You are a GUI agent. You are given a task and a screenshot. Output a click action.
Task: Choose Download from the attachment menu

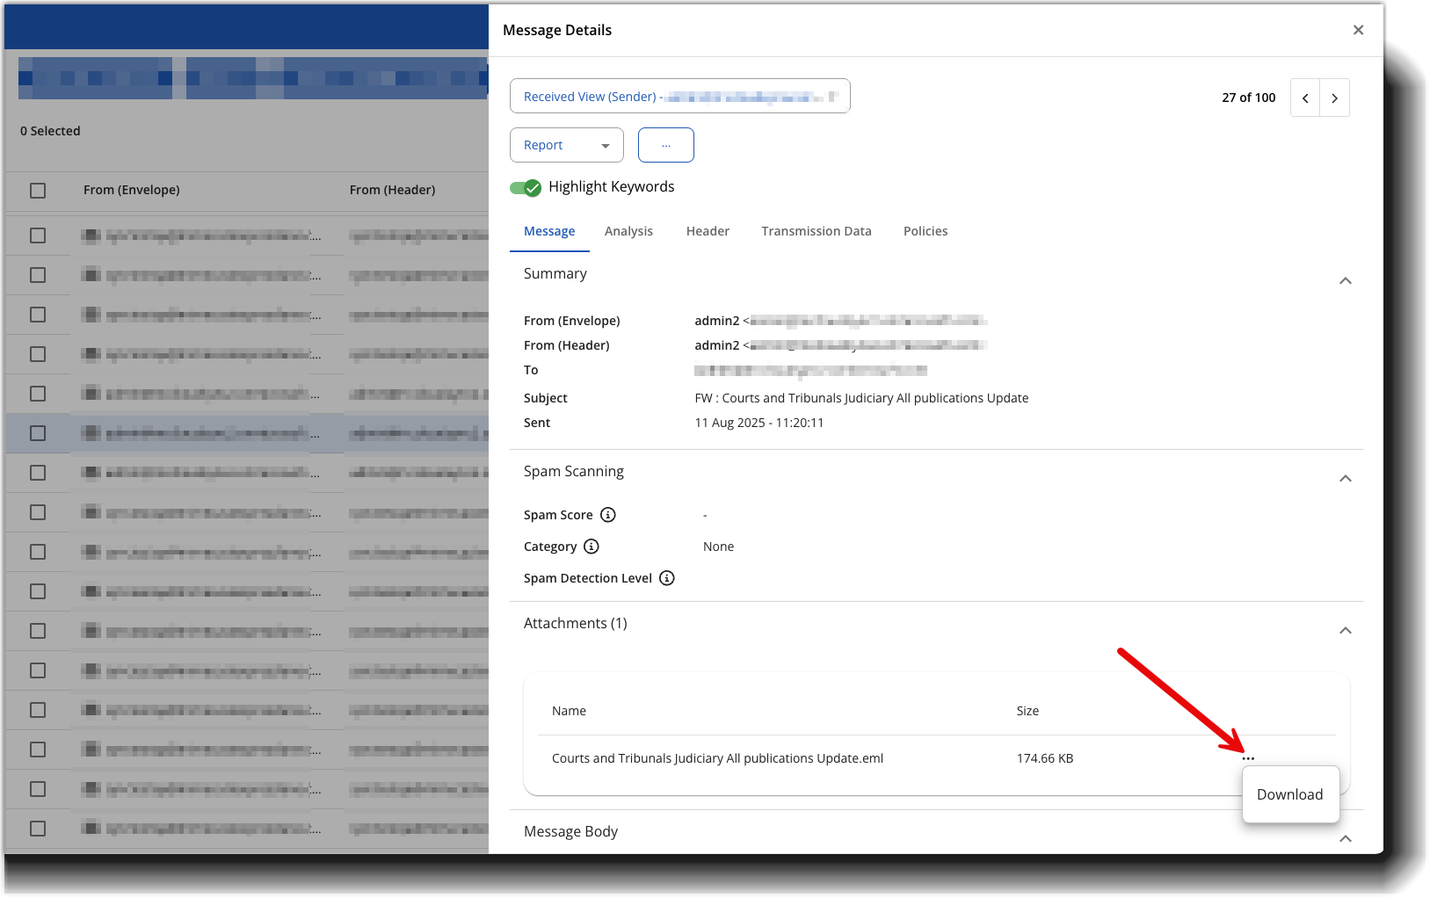(1289, 794)
